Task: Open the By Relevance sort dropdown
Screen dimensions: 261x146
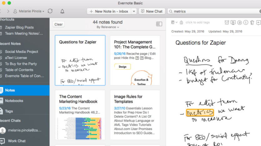Action: click(108, 27)
